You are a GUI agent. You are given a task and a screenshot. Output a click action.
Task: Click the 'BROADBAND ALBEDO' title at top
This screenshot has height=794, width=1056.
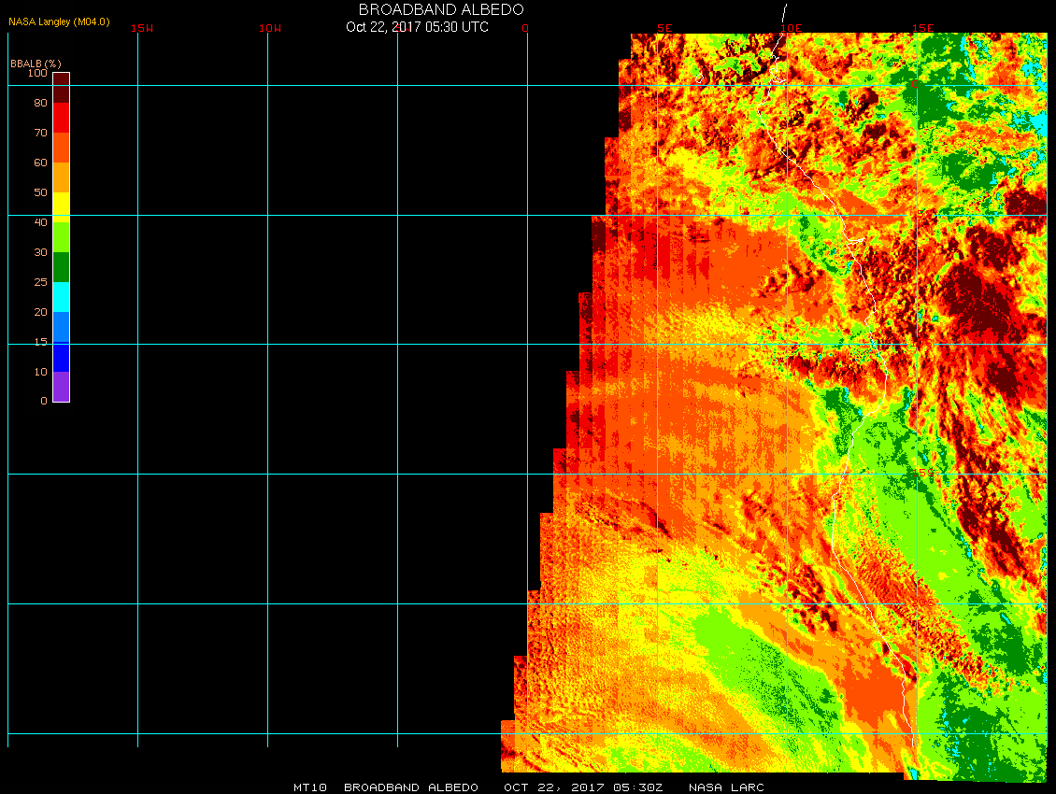point(441,9)
